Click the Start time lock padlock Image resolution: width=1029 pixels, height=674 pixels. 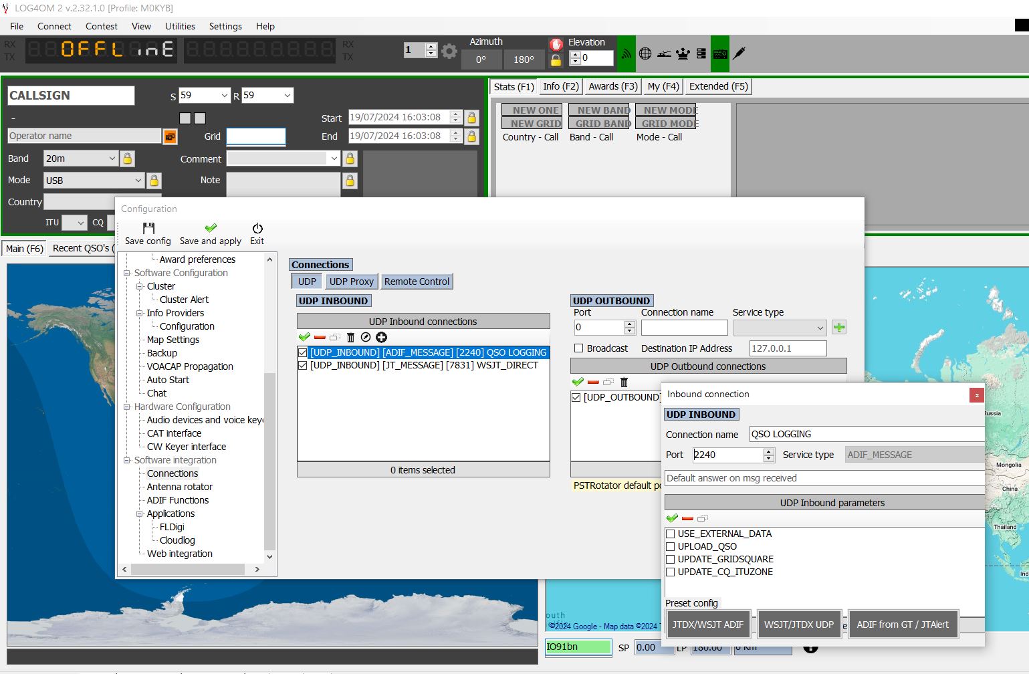click(471, 118)
